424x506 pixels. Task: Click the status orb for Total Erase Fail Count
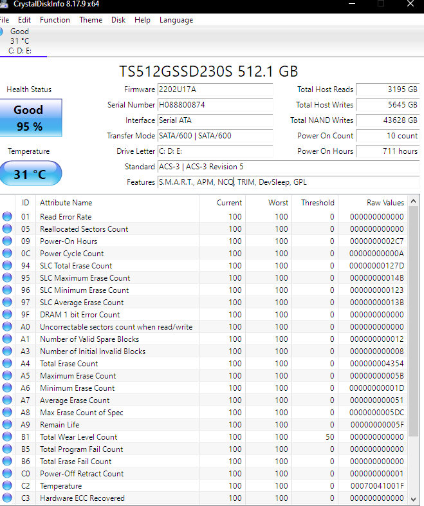click(x=7, y=462)
